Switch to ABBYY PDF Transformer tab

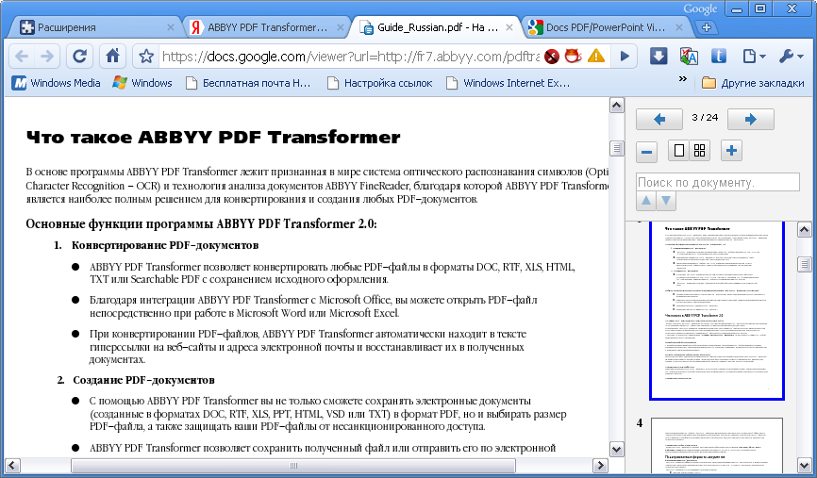266,27
